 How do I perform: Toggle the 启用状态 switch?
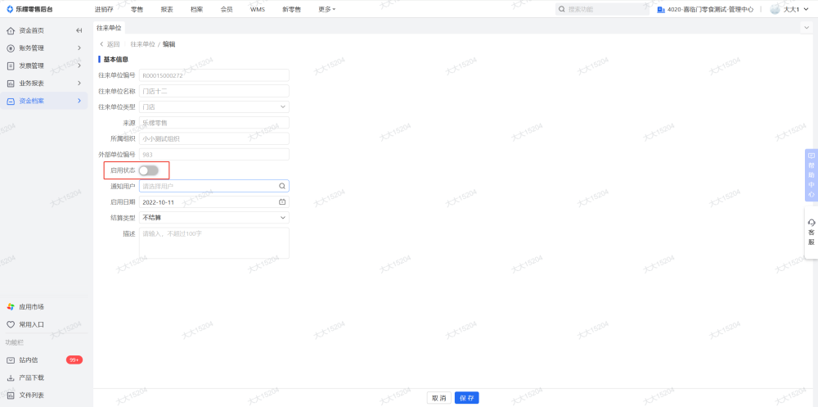click(149, 170)
